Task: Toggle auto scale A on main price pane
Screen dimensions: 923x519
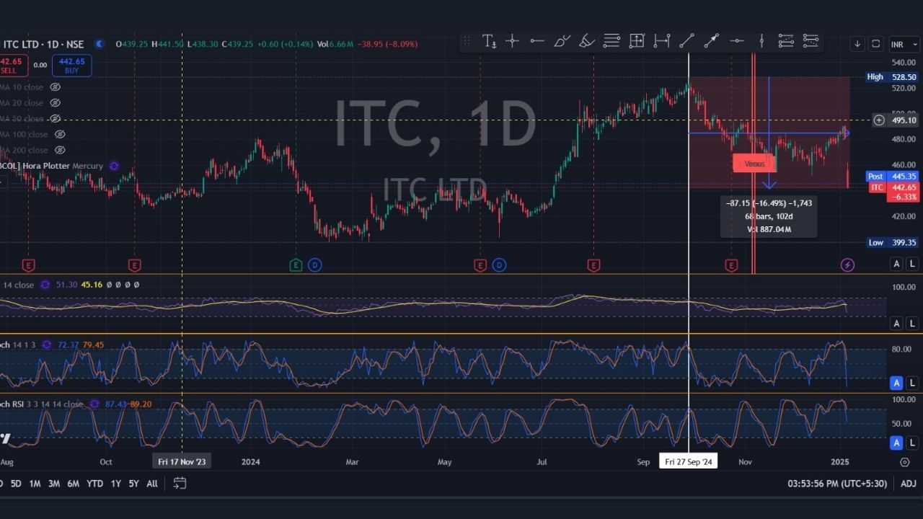Action: (897, 264)
